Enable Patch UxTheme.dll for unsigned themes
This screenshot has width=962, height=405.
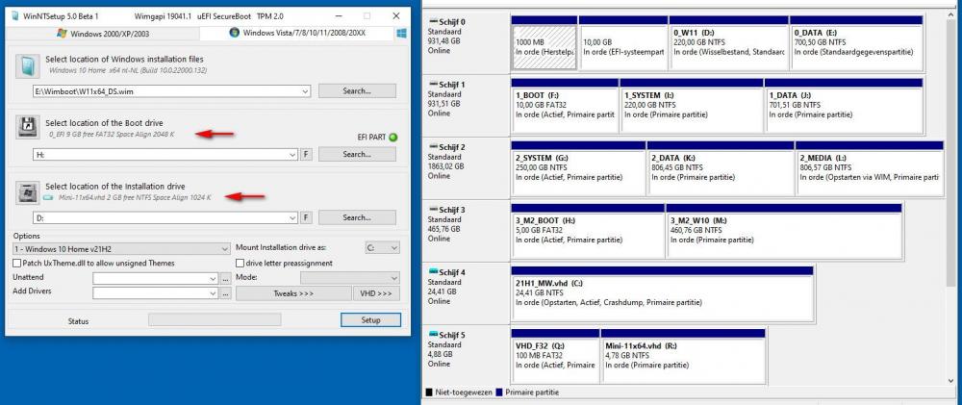(x=17, y=263)
